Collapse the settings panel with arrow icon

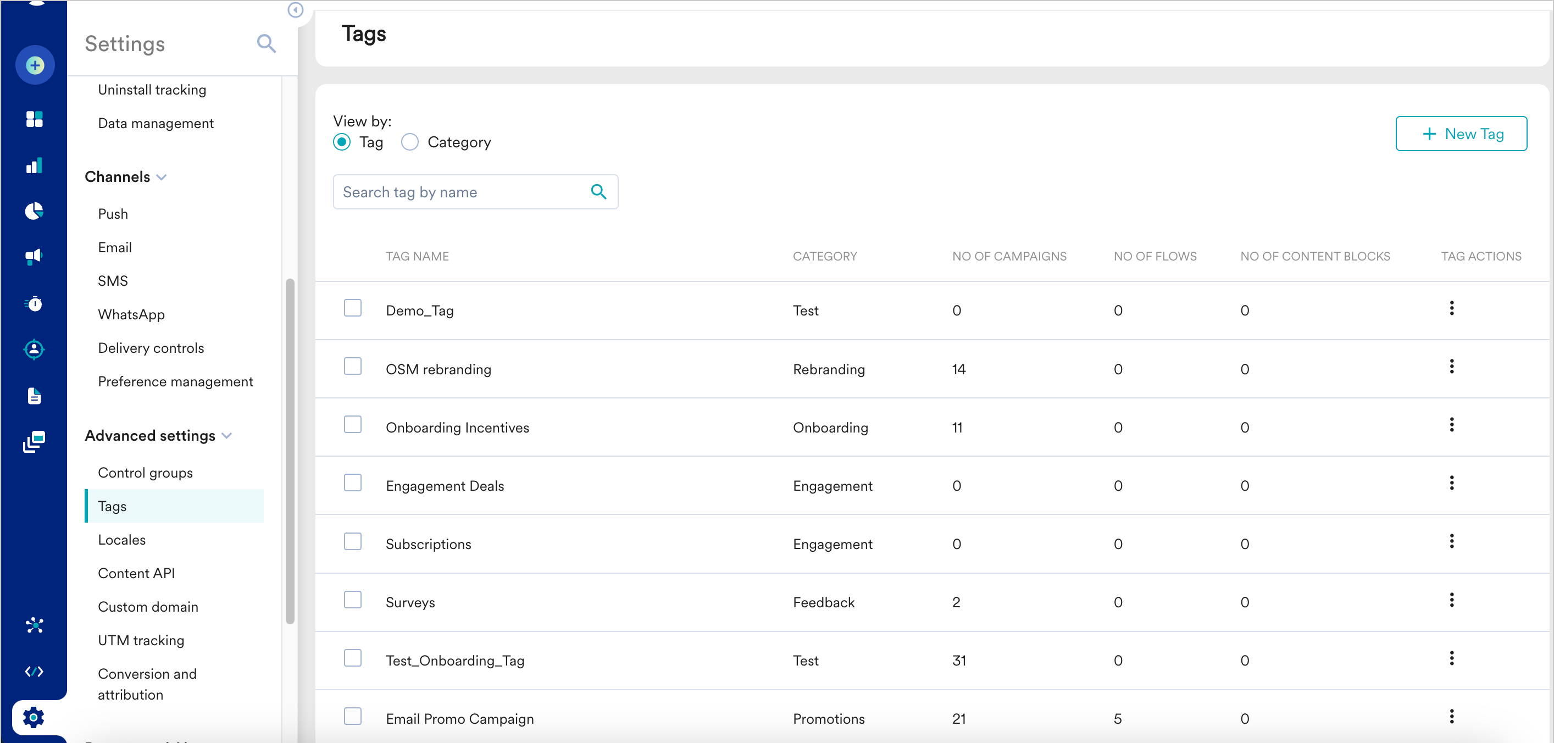[x=295, y=10]
